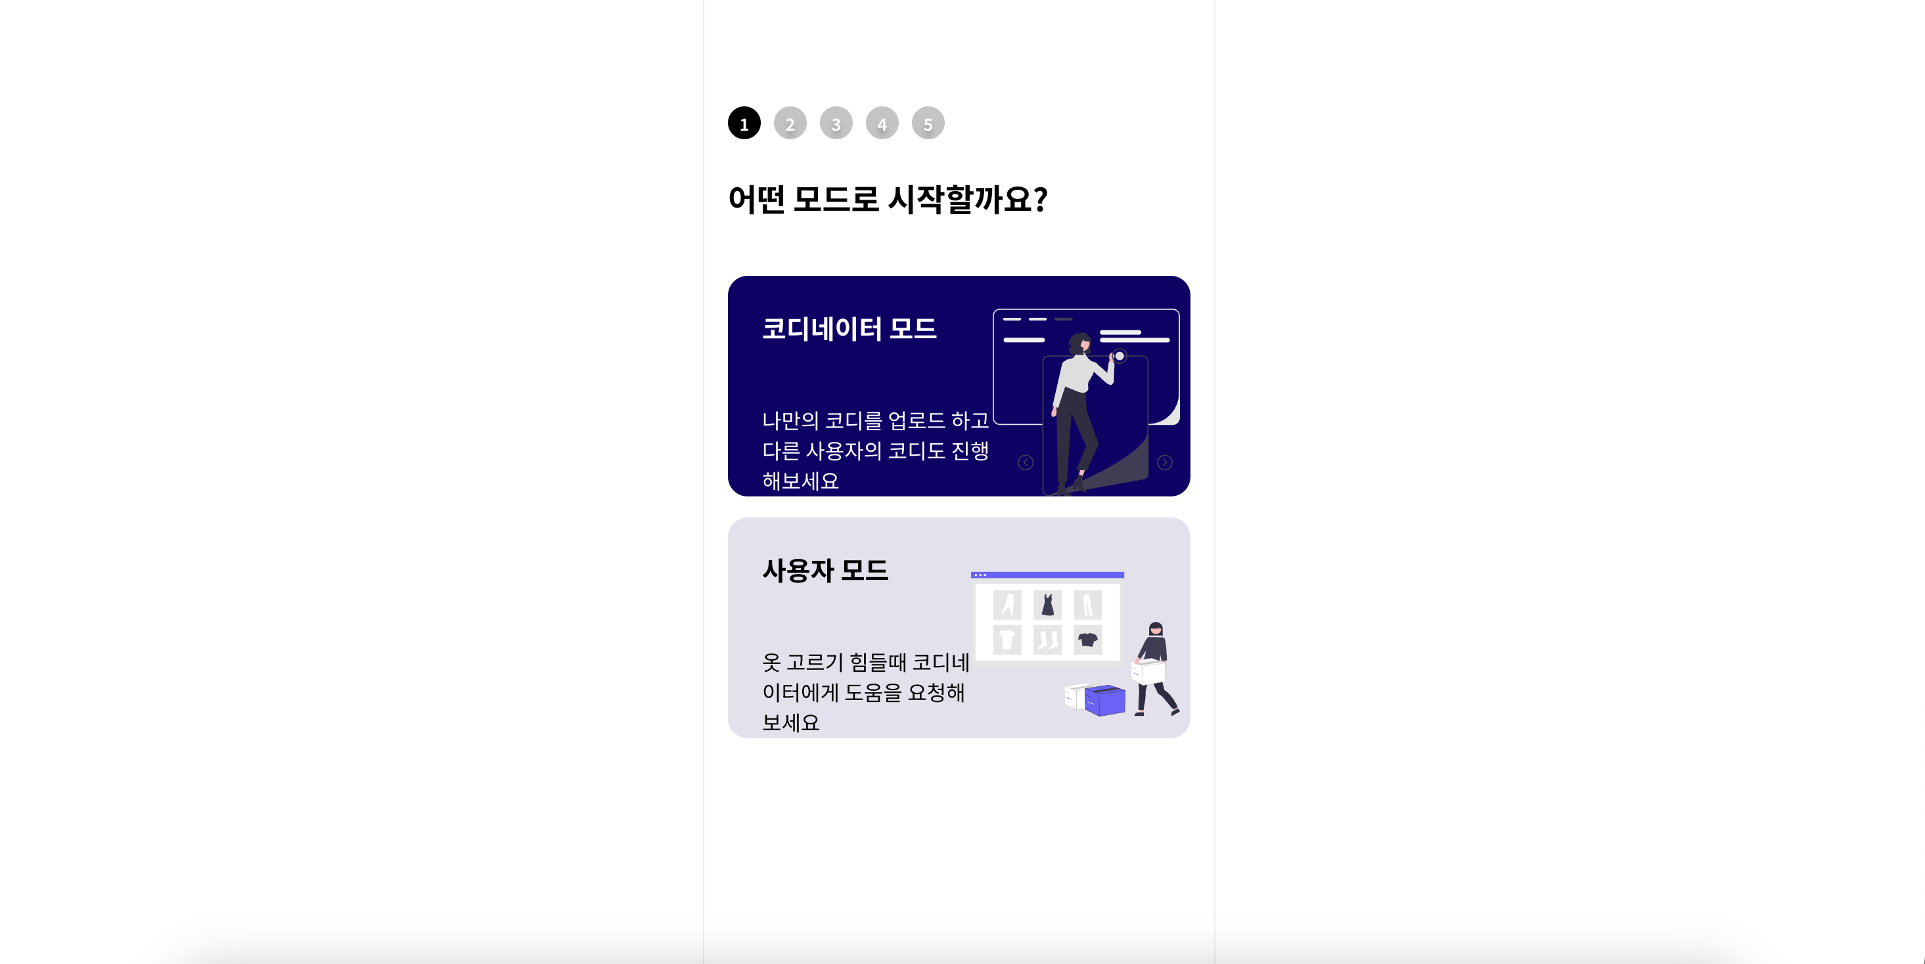
Task: Open step 5 indicator circle
Action: point(928,123)
